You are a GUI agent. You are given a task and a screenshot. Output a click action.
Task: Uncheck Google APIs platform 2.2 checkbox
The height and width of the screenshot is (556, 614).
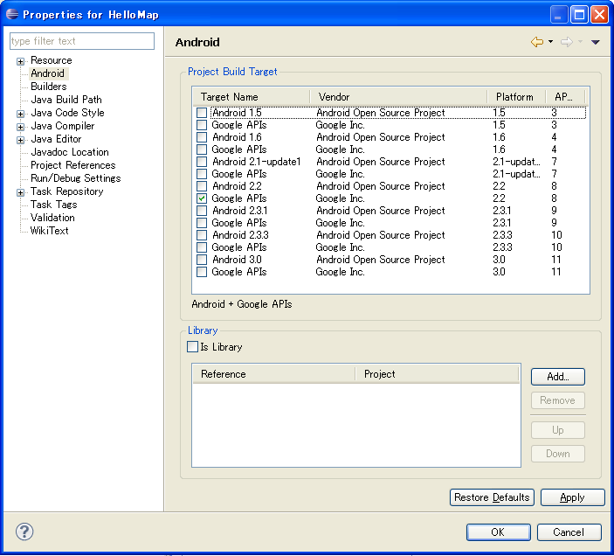click(202, 198)
